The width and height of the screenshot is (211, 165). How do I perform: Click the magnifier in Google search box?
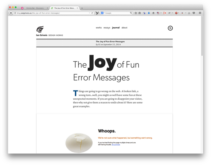(x=131, y=13)
